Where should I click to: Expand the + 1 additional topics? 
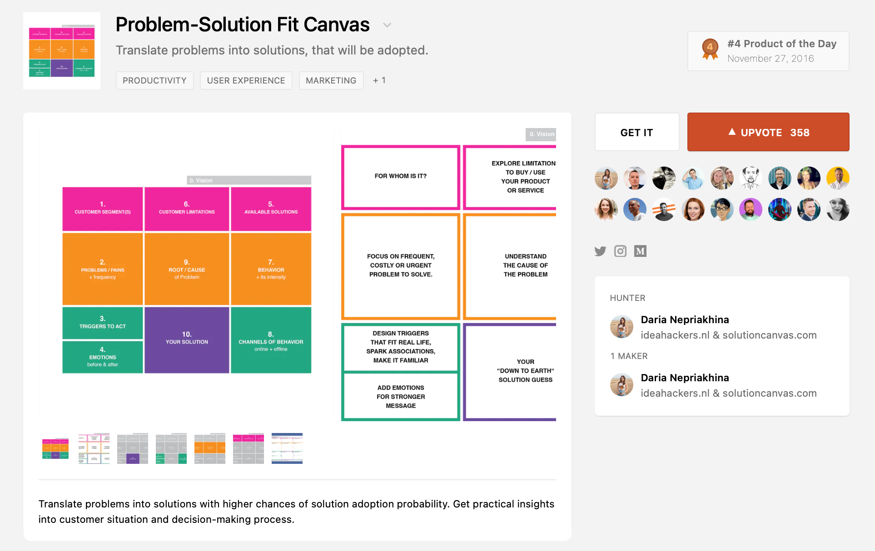point(379,80)
